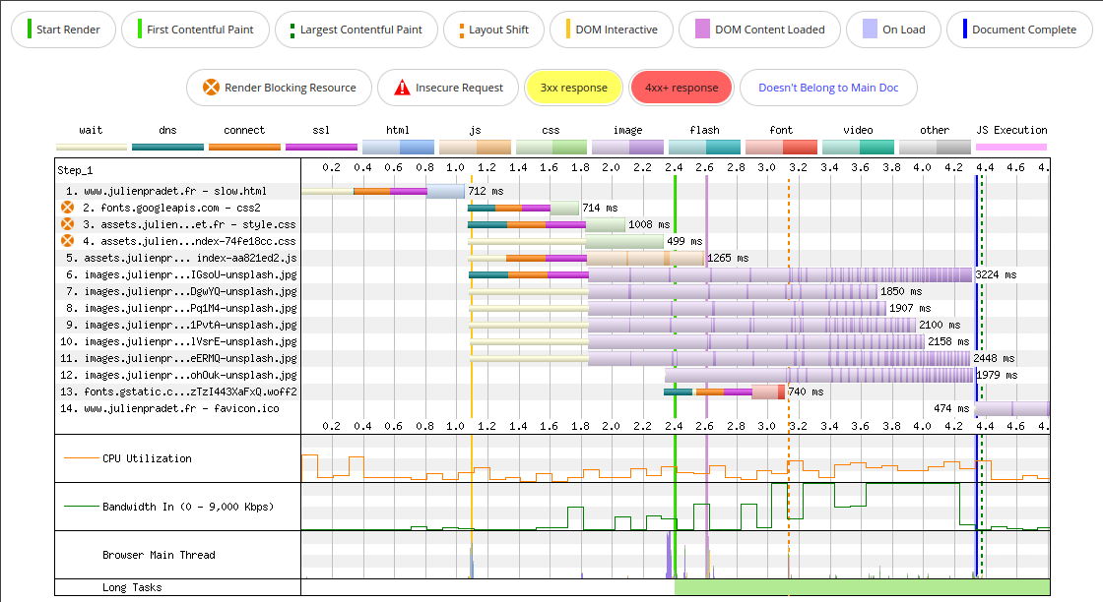Enable the 3xx response filter
Image resolution: width=1103 pixels, height=602 pixels.
click(x=573, y=88)
